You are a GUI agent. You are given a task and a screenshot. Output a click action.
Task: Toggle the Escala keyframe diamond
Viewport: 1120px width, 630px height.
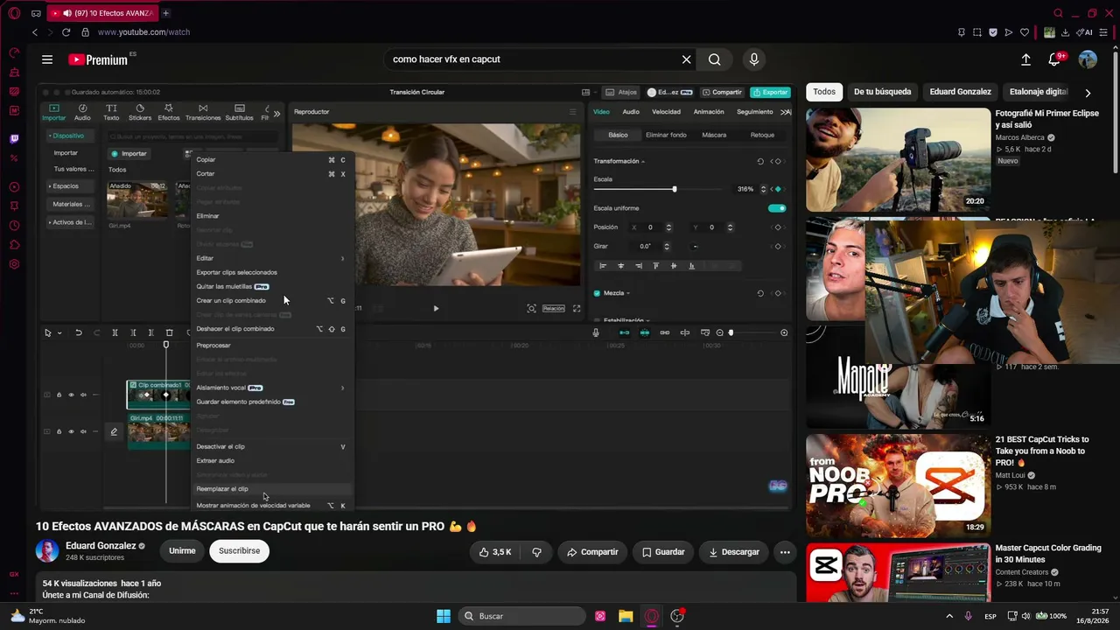tap(778, 189)
